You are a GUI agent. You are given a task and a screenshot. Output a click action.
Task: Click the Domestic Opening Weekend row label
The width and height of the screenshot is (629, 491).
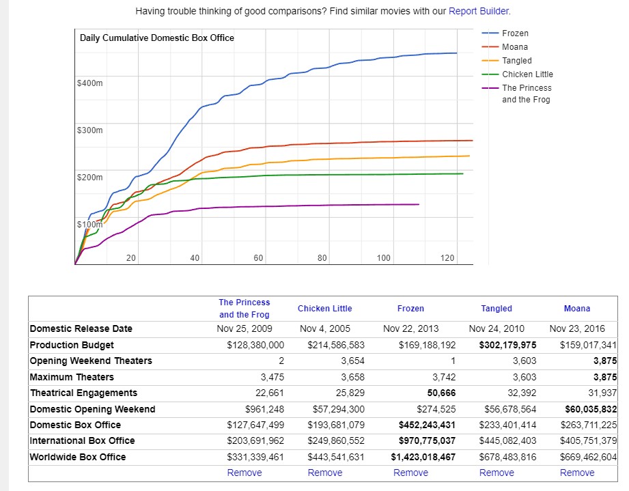coord(93,409)
